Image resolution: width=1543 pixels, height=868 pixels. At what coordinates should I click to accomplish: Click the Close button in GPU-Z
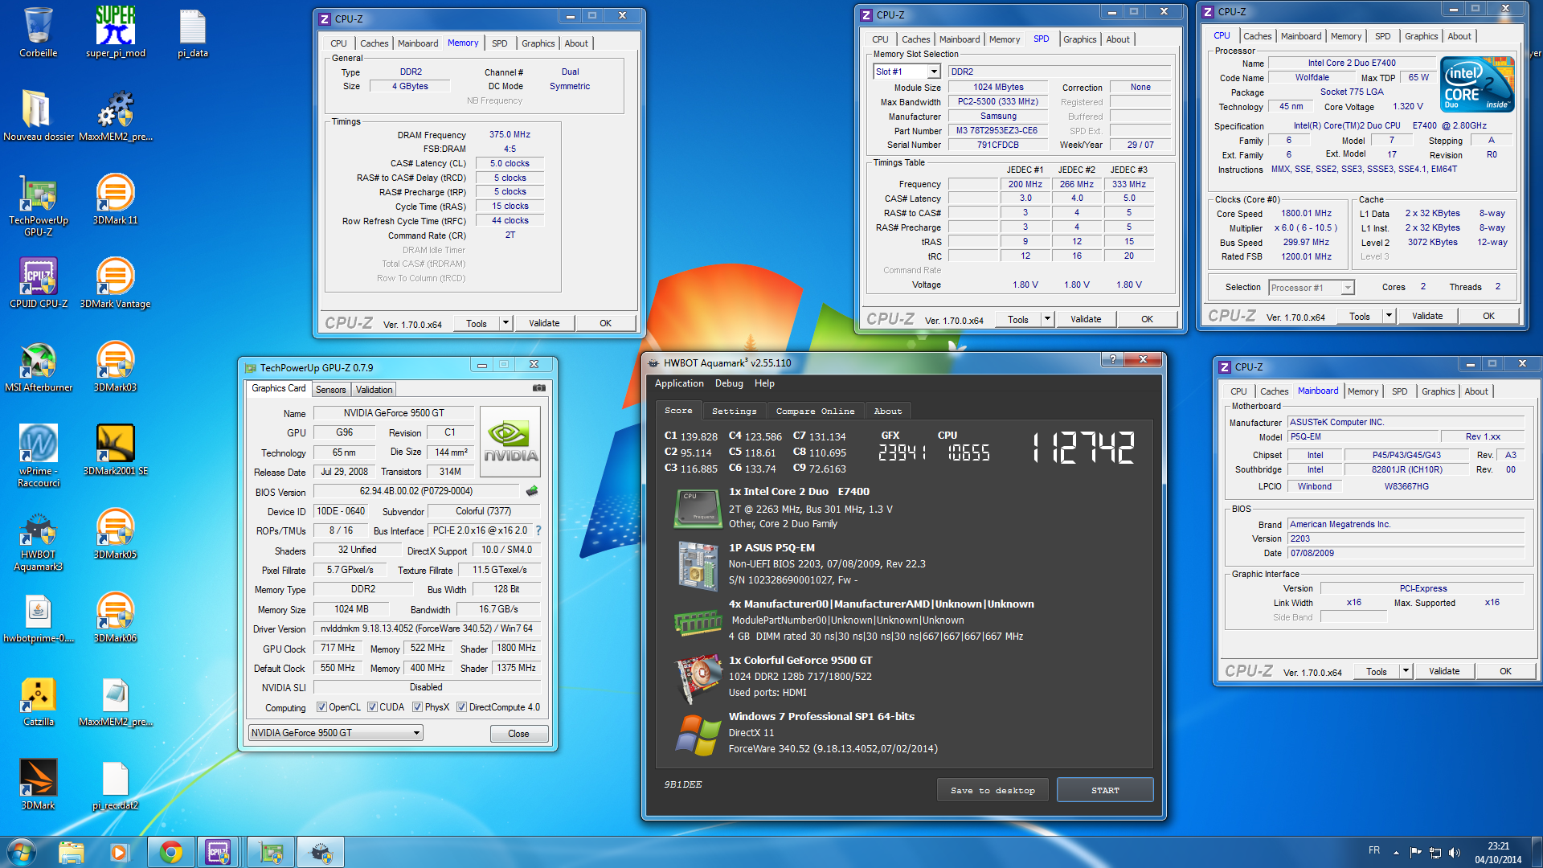[x=518, y=734]
